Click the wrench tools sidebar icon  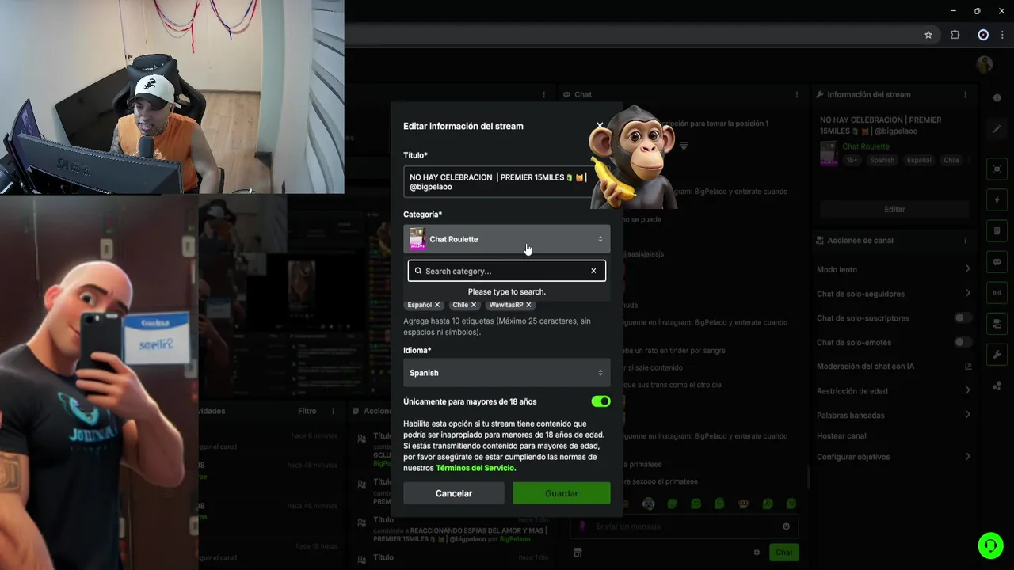click(x=997, y=355)
